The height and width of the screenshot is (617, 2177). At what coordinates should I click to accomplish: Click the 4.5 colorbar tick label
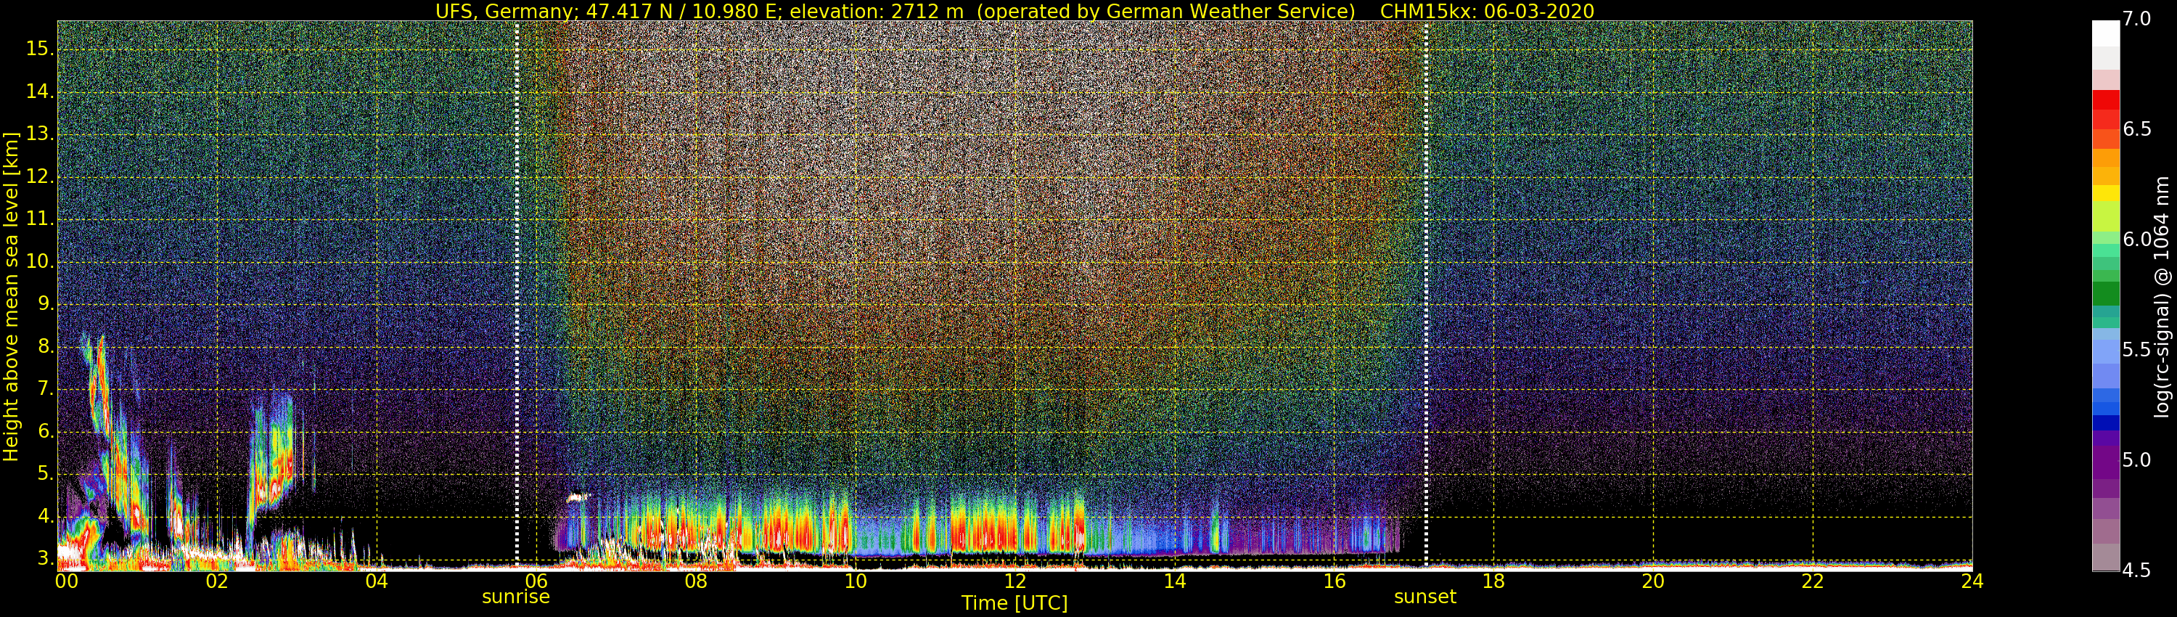(x=2136, y=571)
